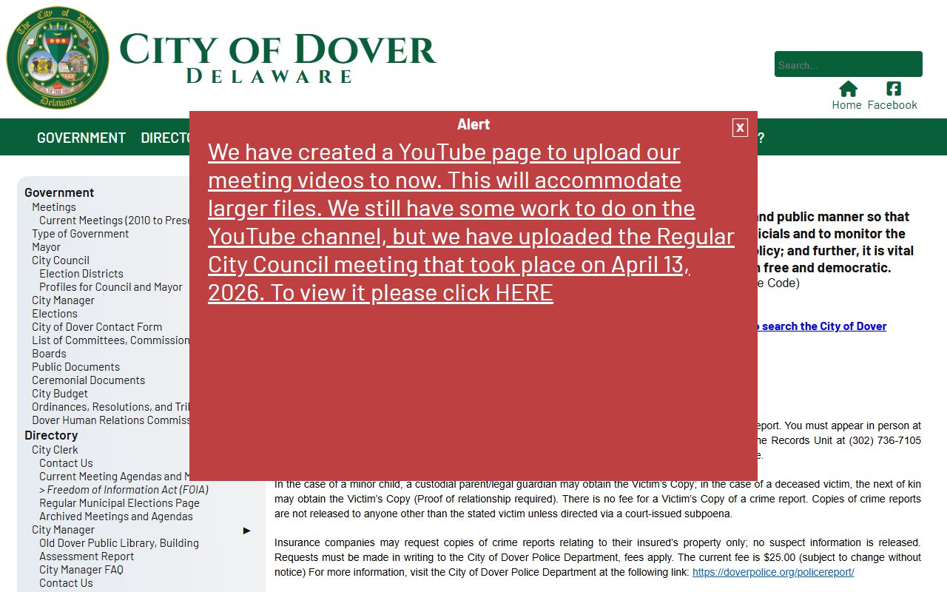Open Public Documents sidebar link
The image size is (947, 592).
75,367
